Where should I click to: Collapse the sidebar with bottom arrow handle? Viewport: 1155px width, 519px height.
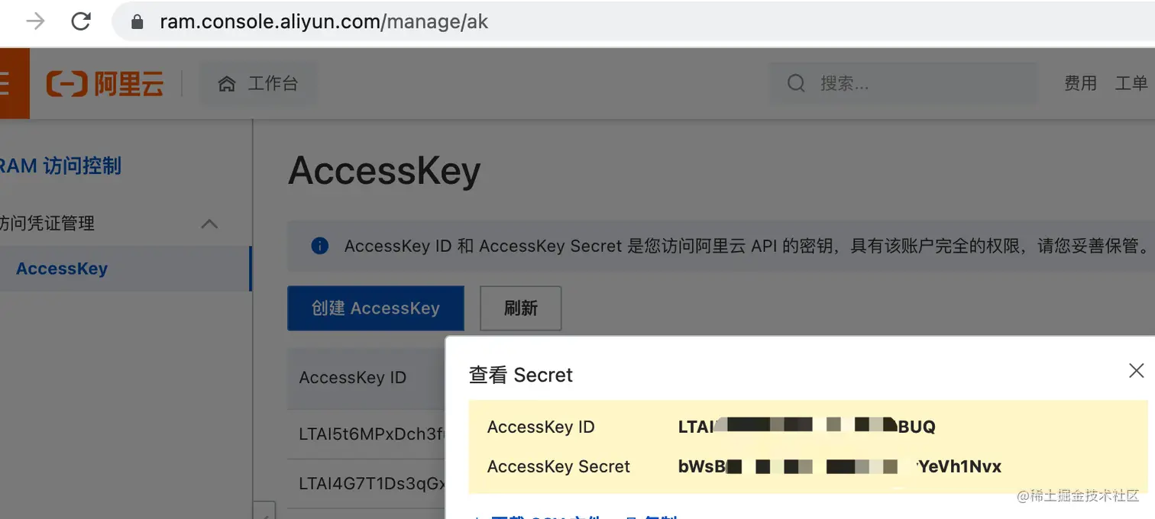click(264, 511)
